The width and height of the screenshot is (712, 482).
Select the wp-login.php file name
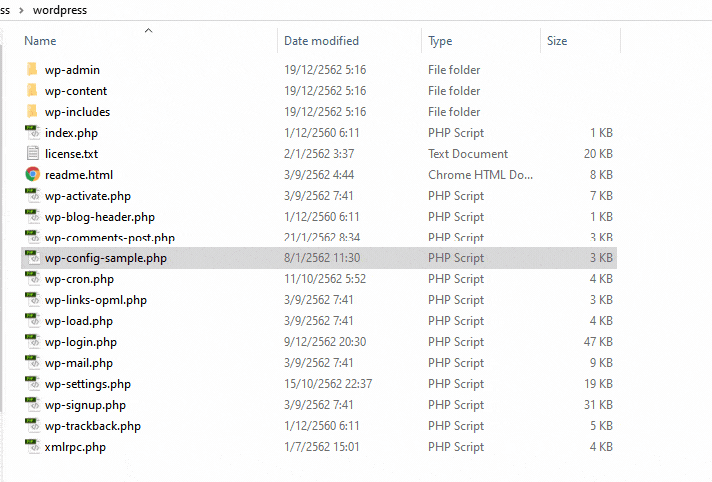[81, 342]
